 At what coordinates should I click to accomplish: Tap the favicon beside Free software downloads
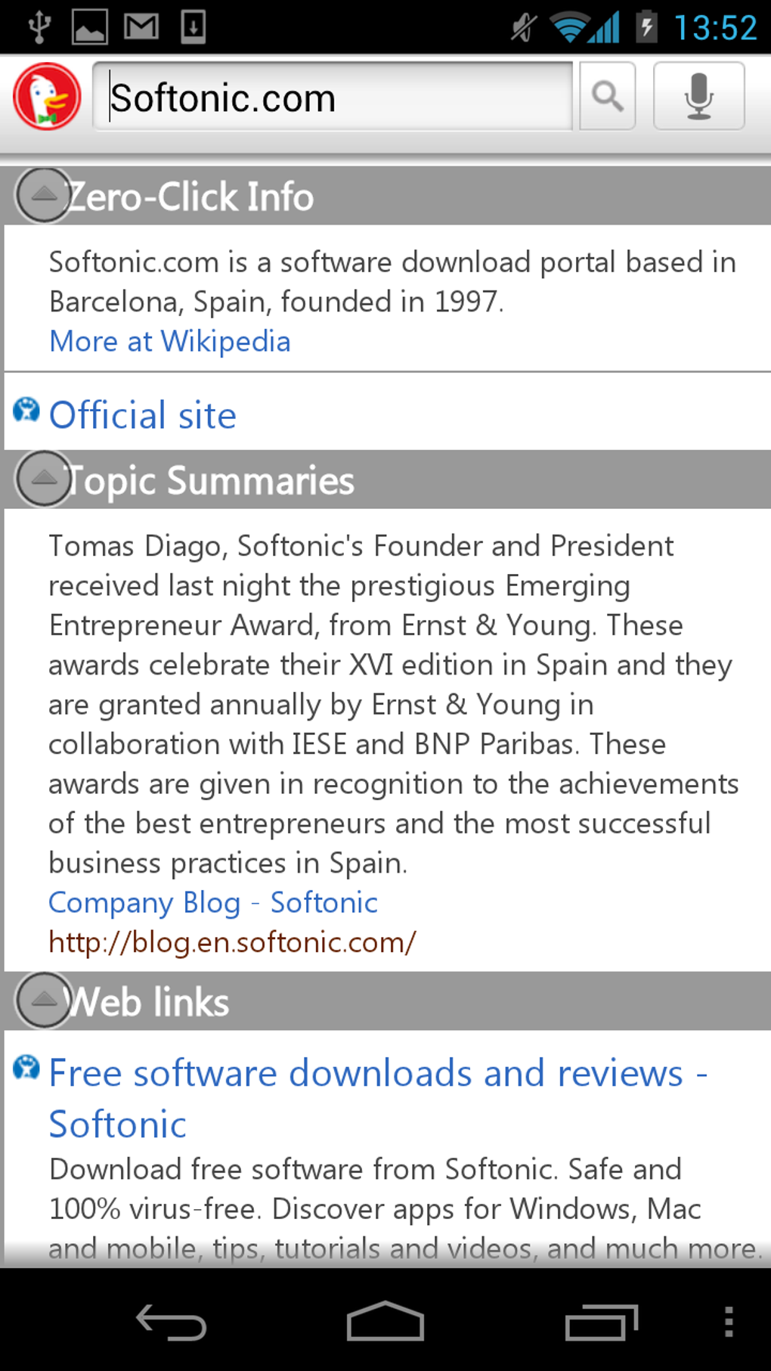pyautogui.click(x=26, y=1067)
